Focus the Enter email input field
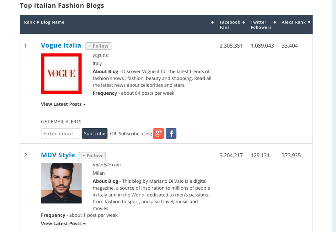The height and width of the screenshot is (232, 336). (x=60, y=133)
